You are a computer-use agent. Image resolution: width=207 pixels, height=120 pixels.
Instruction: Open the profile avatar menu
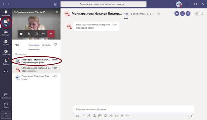[x=179, y=4]
